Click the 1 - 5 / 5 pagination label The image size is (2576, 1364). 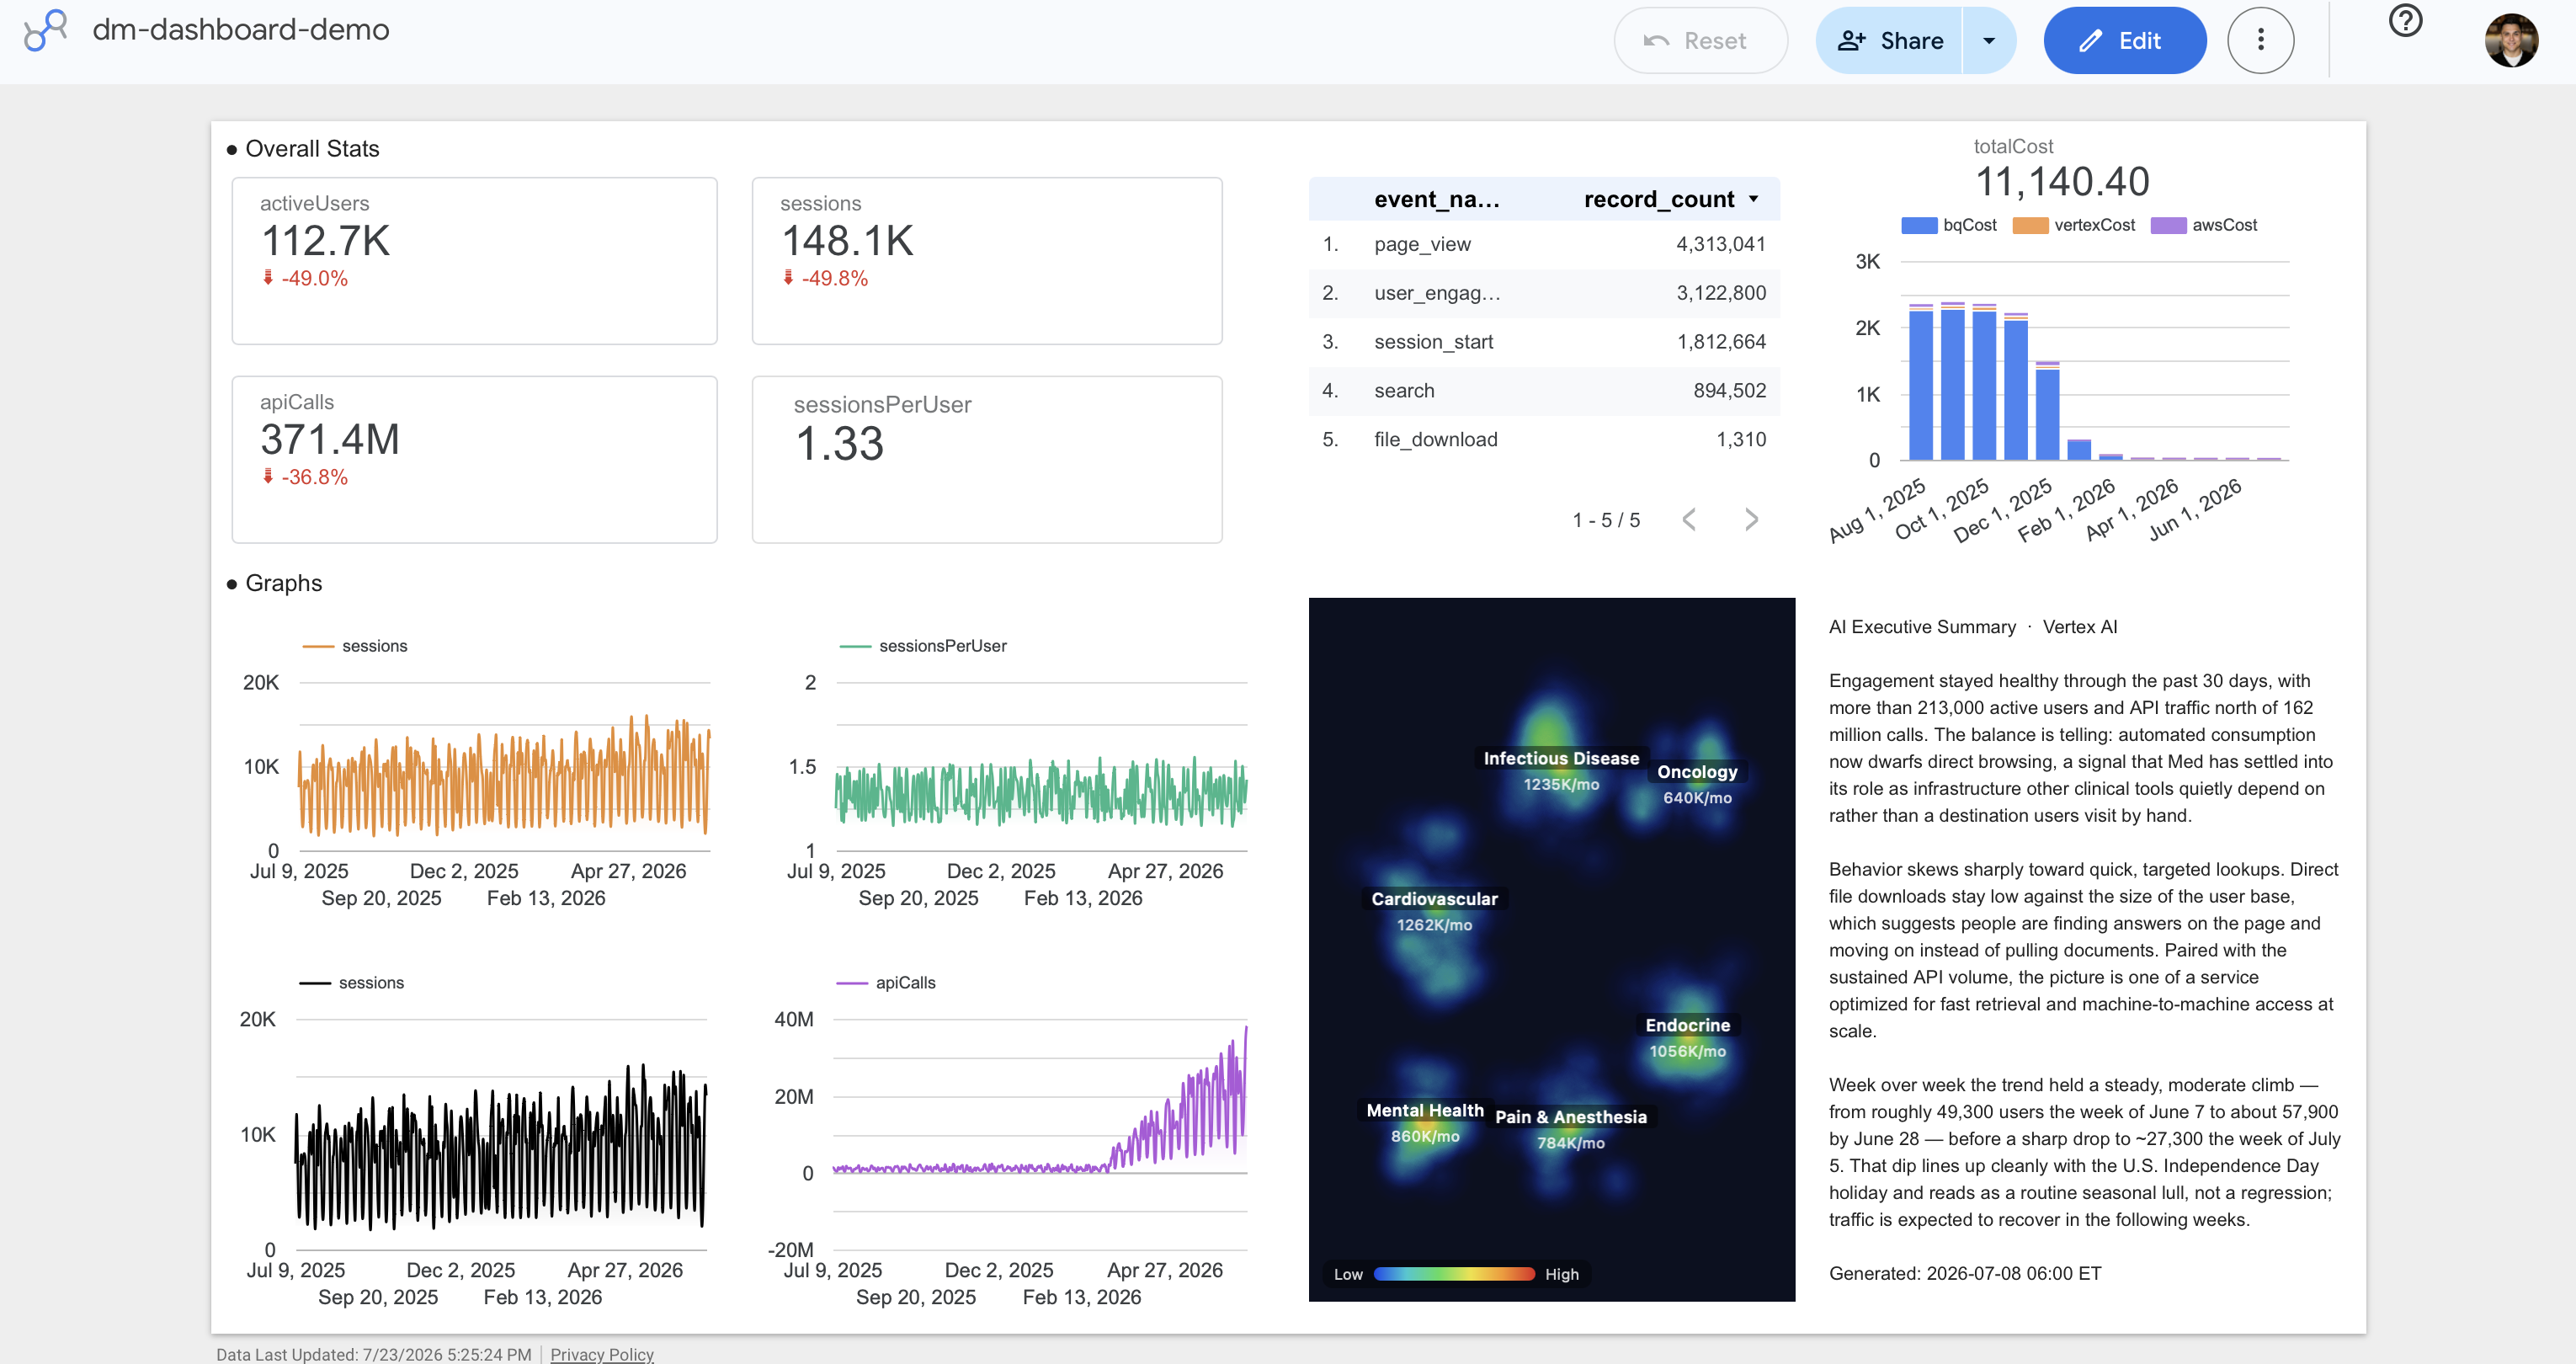pos(1605,520)
